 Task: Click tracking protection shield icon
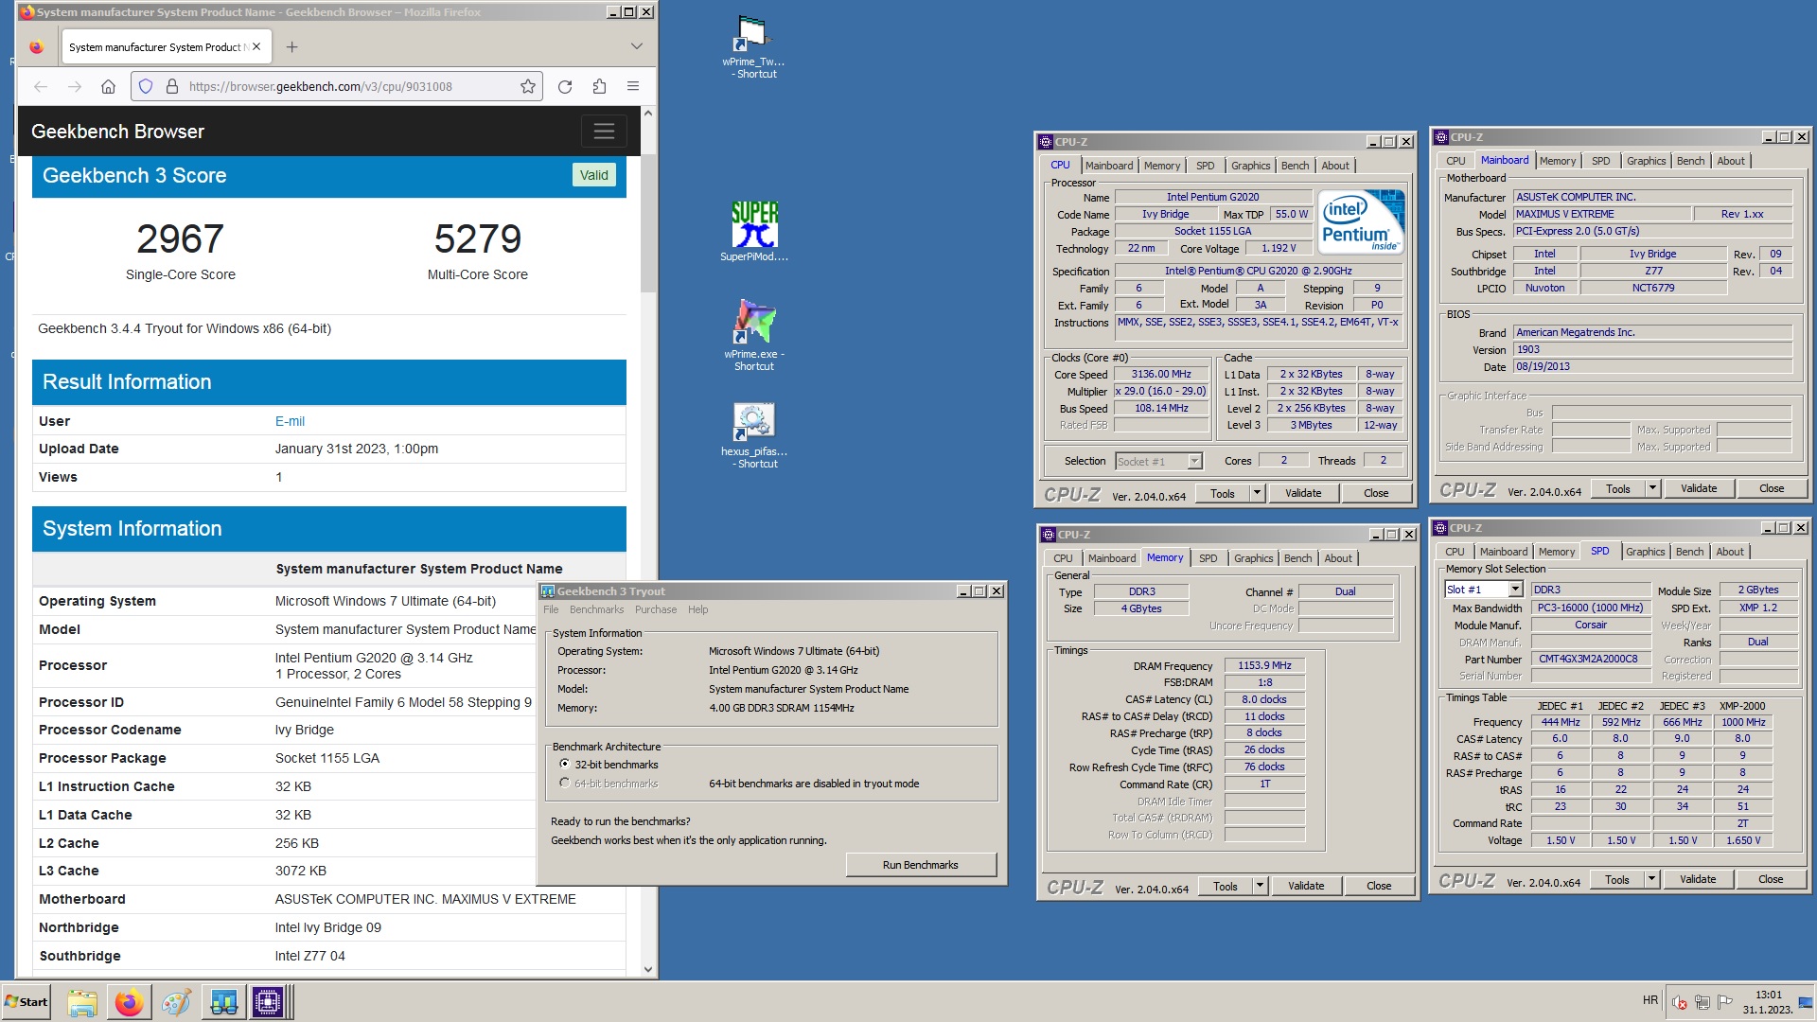[x=146, y=86]
